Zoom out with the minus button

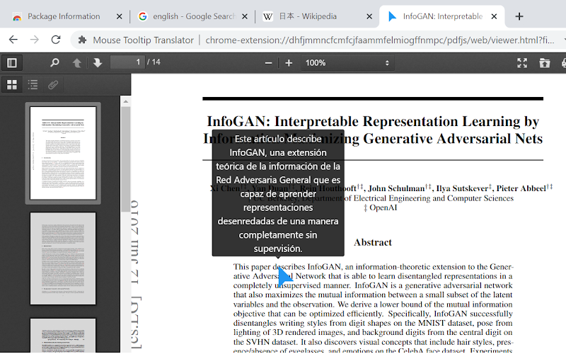268,63
